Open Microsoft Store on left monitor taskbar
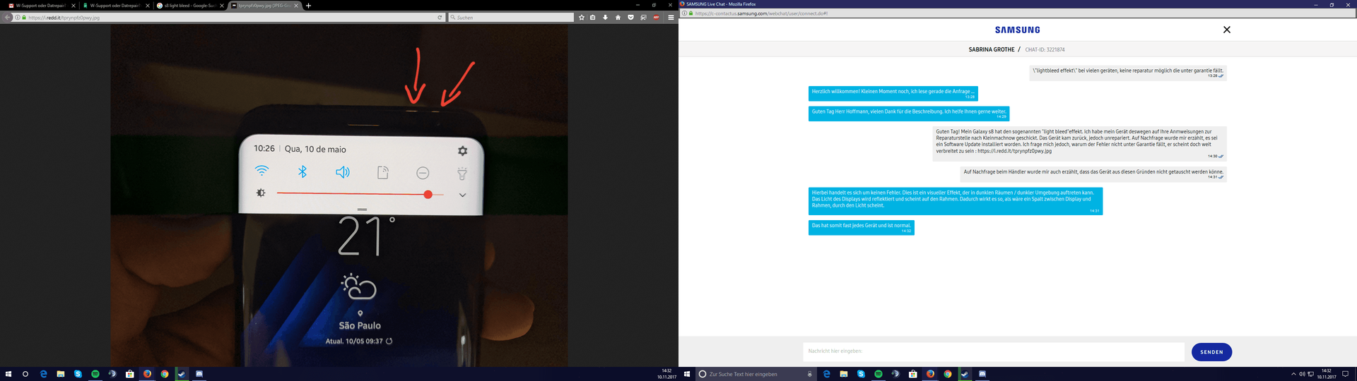The image size is (1357, 381). (x=130, y=374)
